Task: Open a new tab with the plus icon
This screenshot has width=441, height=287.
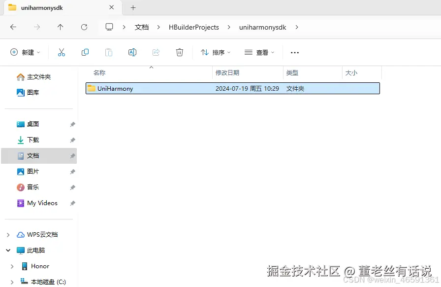Action: point(133,7)
